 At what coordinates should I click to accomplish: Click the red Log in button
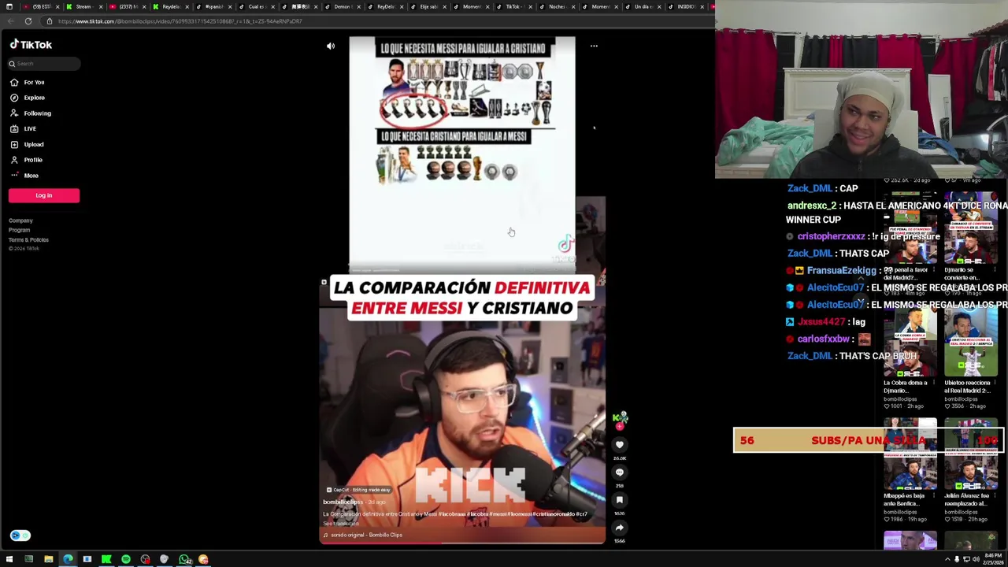44,195
